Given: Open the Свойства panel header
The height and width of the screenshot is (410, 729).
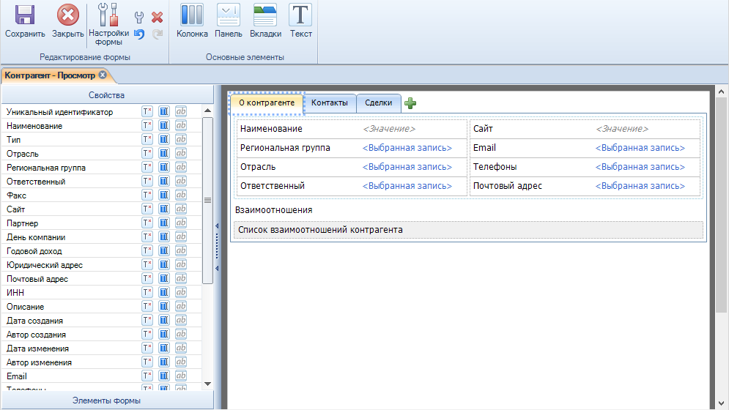Looking at the screenshot, I should tap(107, 95).
